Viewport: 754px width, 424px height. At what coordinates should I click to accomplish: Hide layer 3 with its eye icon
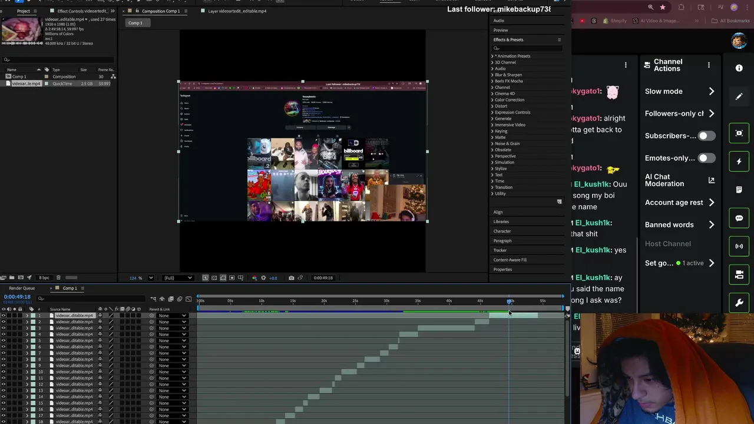(4, 328)
